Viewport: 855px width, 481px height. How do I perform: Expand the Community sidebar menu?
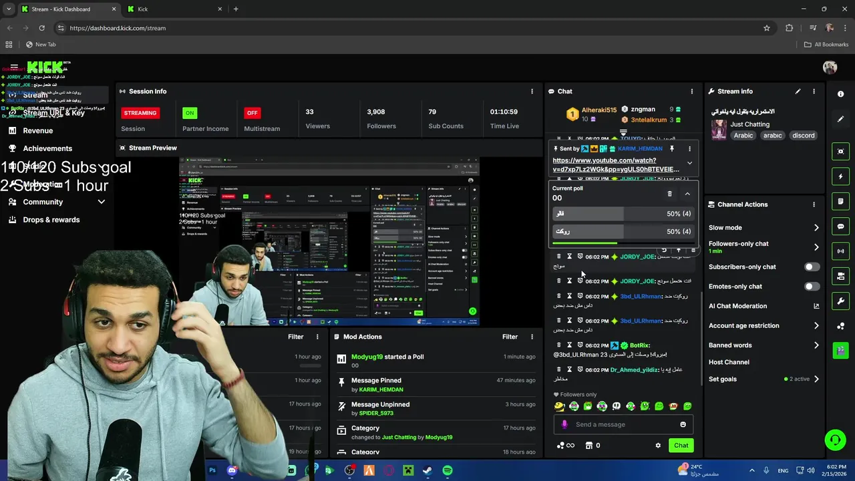click(102, 202)
